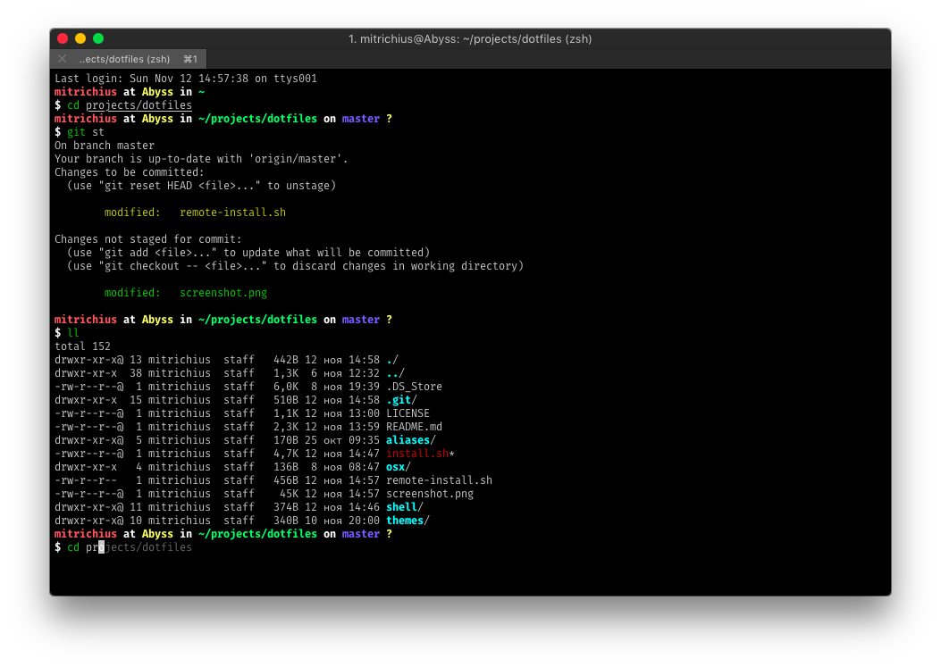Click the themes/ directory entry
Viewport: 941px width, 667px height.
click(407, 520)
